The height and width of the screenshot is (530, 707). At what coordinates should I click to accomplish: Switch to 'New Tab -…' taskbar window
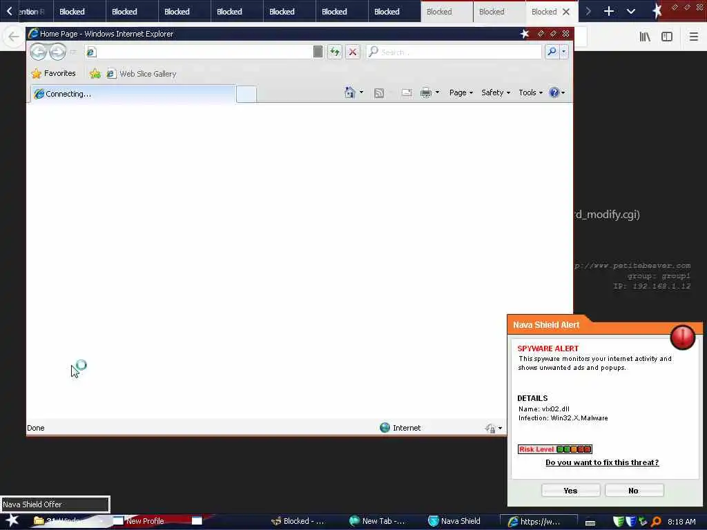click(x=377, y=521)
